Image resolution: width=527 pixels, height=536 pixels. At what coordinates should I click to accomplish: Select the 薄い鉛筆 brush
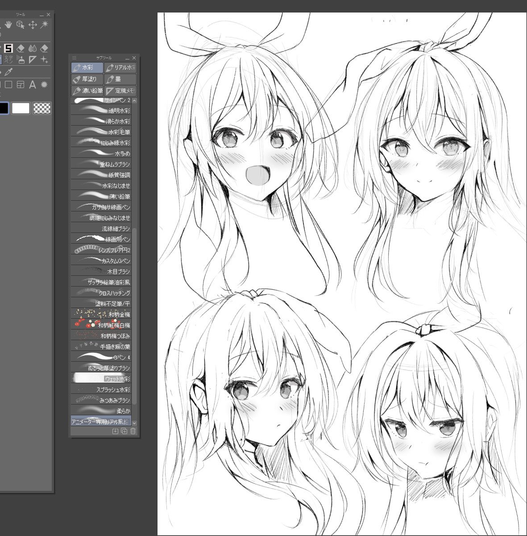(x=101, y=196)
